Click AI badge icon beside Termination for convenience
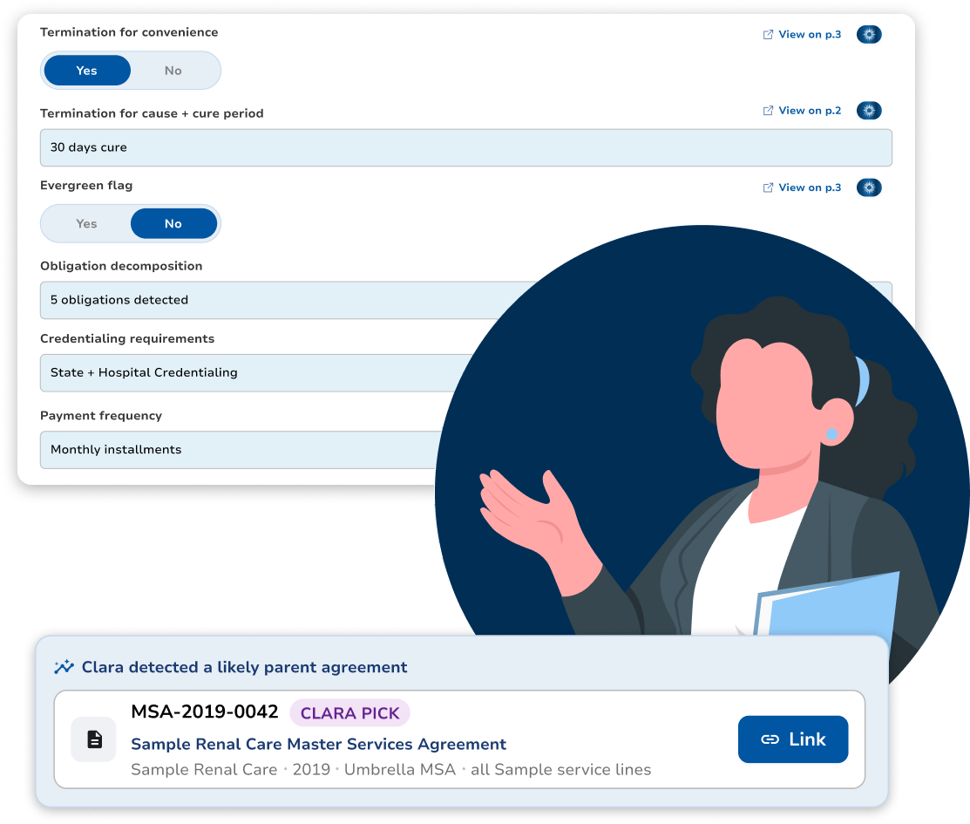 (869, 35)
